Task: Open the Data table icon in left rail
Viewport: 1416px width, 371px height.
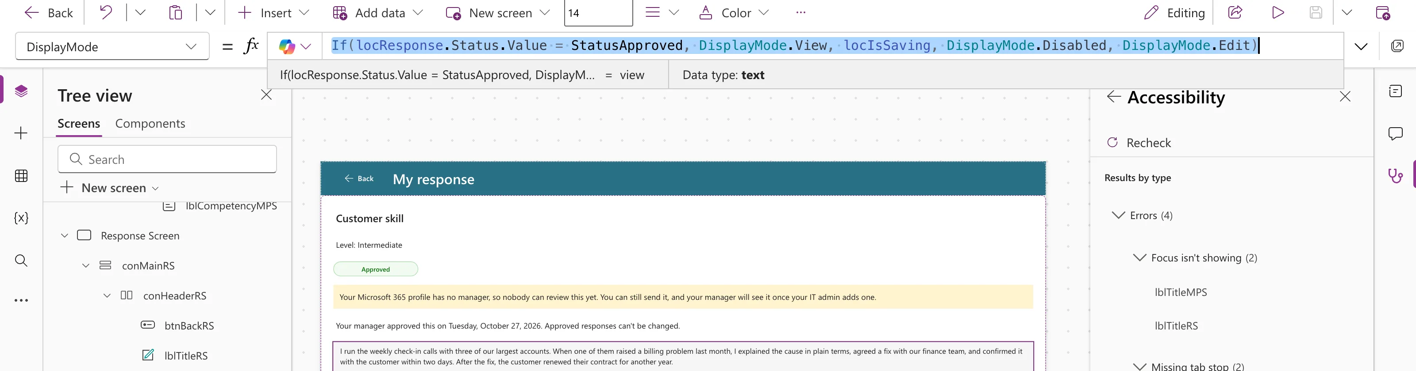Action: click(x=21, y=176)
